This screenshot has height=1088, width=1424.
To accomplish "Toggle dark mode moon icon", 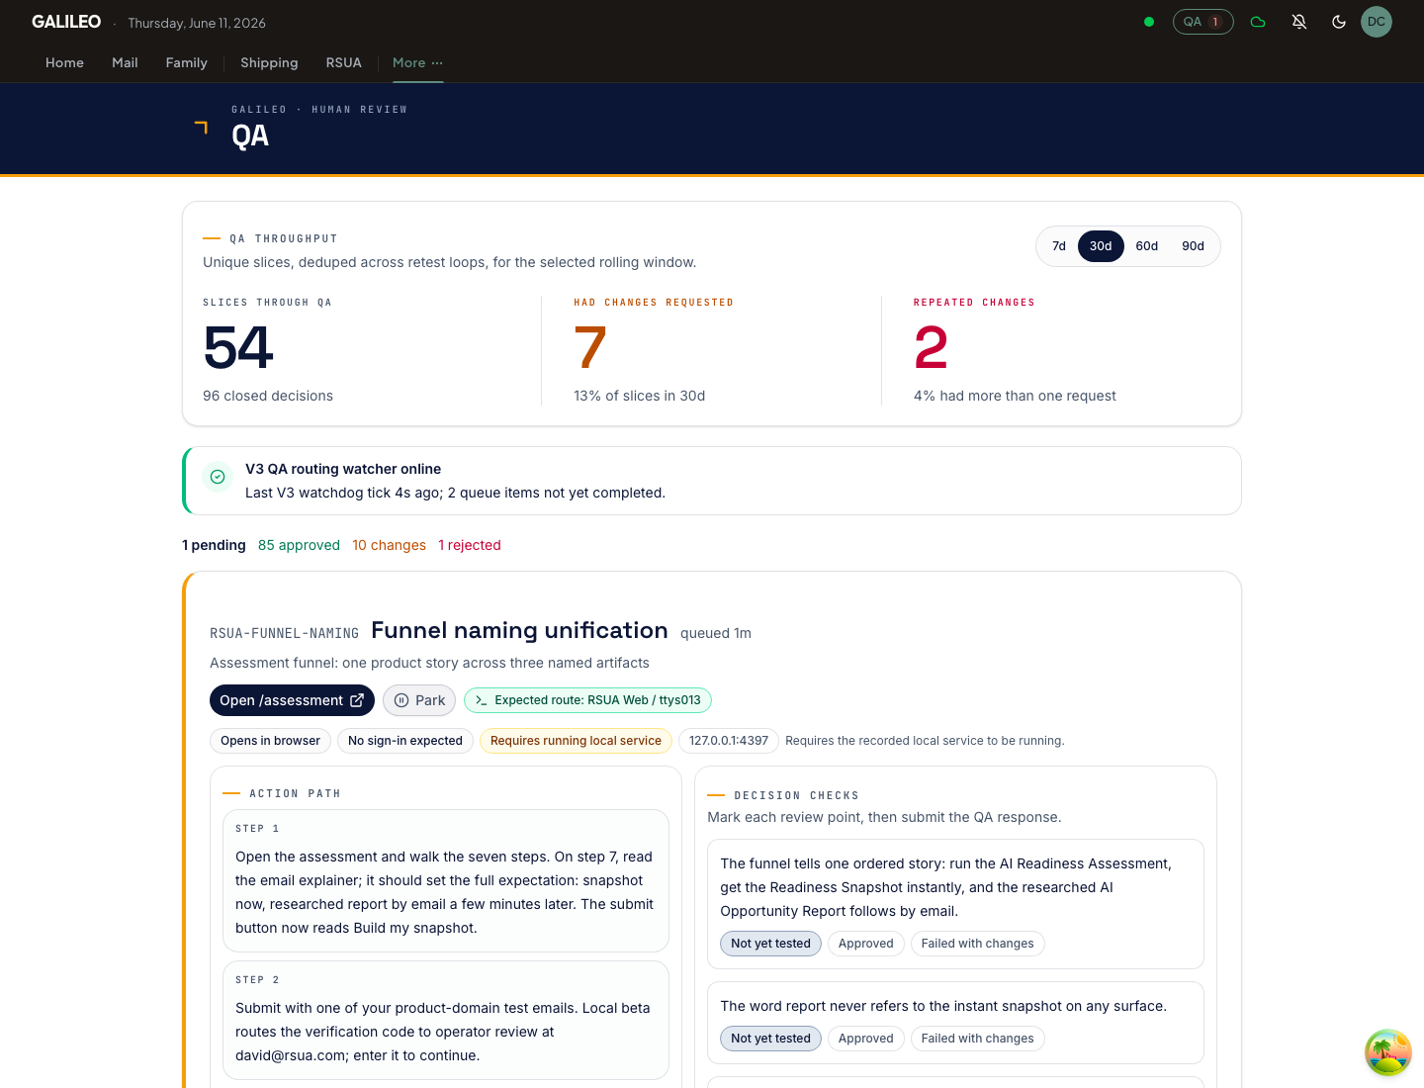I will (x=1339, y=22).
